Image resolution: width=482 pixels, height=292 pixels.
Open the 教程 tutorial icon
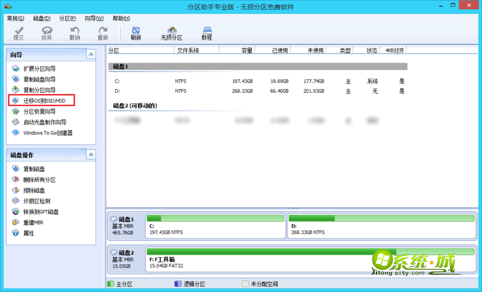[x=207, y=33]
